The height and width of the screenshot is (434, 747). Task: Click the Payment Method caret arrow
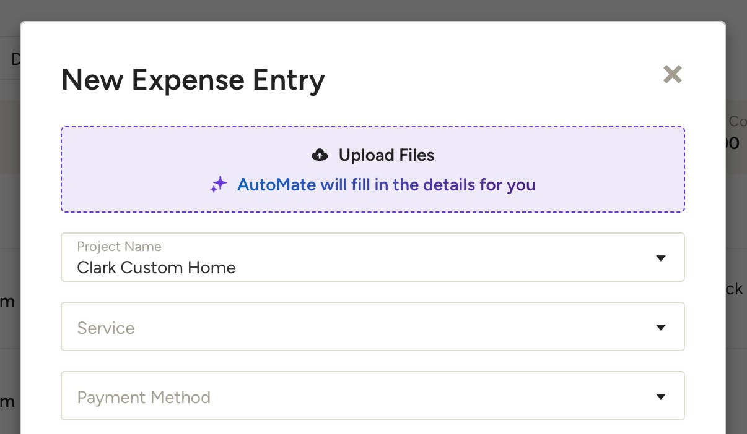661,396
